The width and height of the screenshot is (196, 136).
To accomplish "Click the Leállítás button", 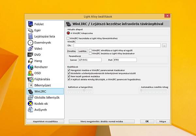I will click(83, 51).
